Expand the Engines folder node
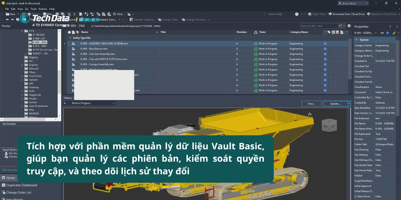Viewport: 401px width, 200px height. (22, 65)
